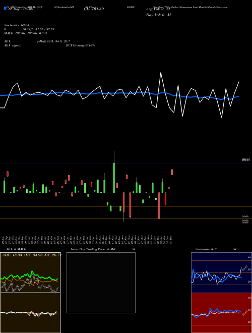Click the MACD histogram panel
Image resolution: width=252 pixels, height=333 pixels.
tap(30, 313)
